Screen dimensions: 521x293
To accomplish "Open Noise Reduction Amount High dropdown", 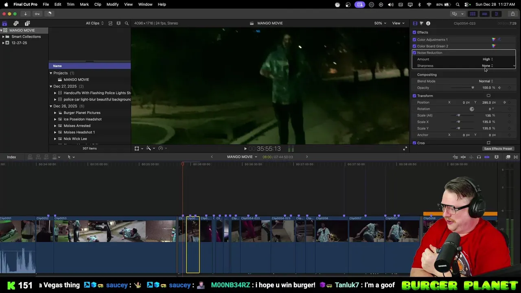I will coord(488,59).
